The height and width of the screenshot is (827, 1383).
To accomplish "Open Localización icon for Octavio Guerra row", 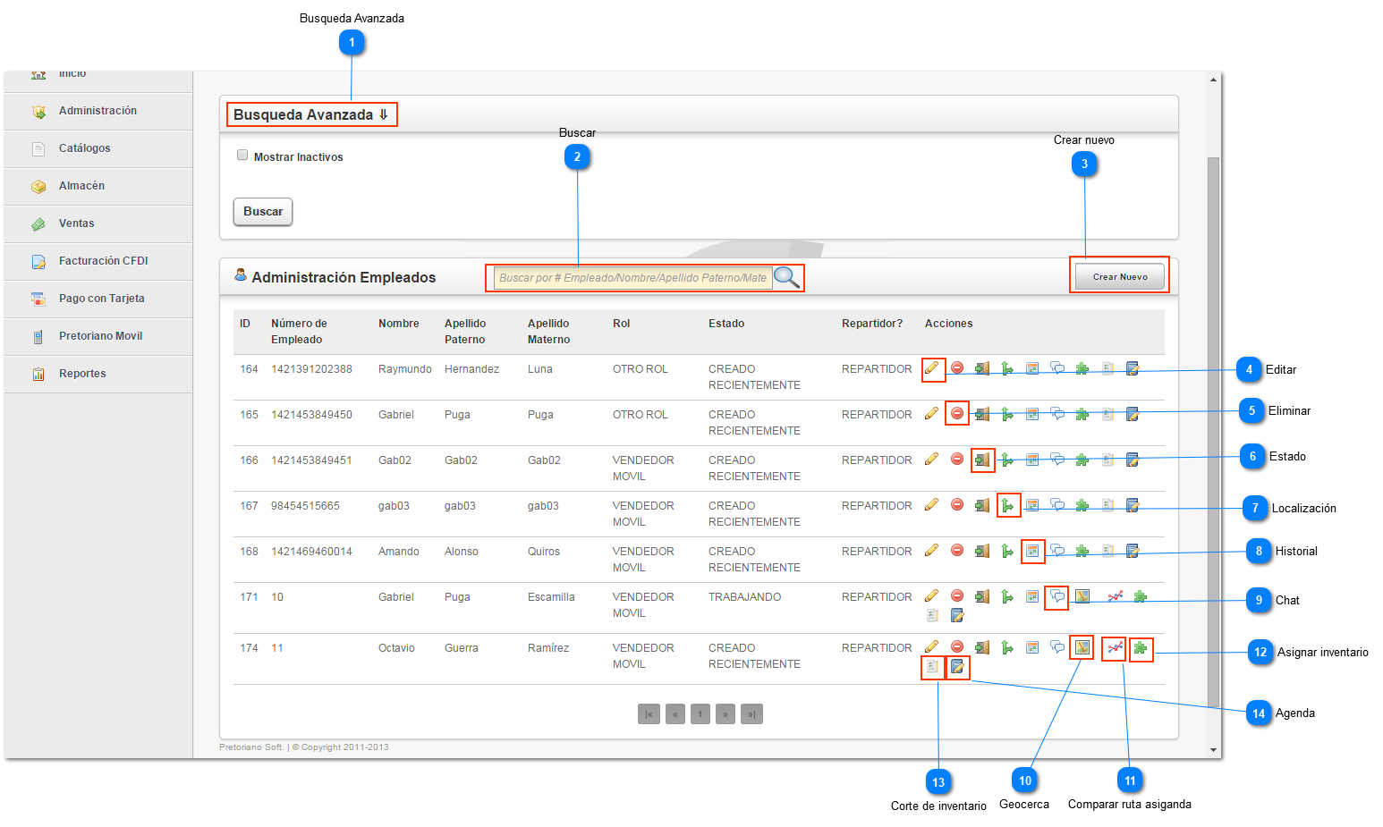I will pos(1007,647).
